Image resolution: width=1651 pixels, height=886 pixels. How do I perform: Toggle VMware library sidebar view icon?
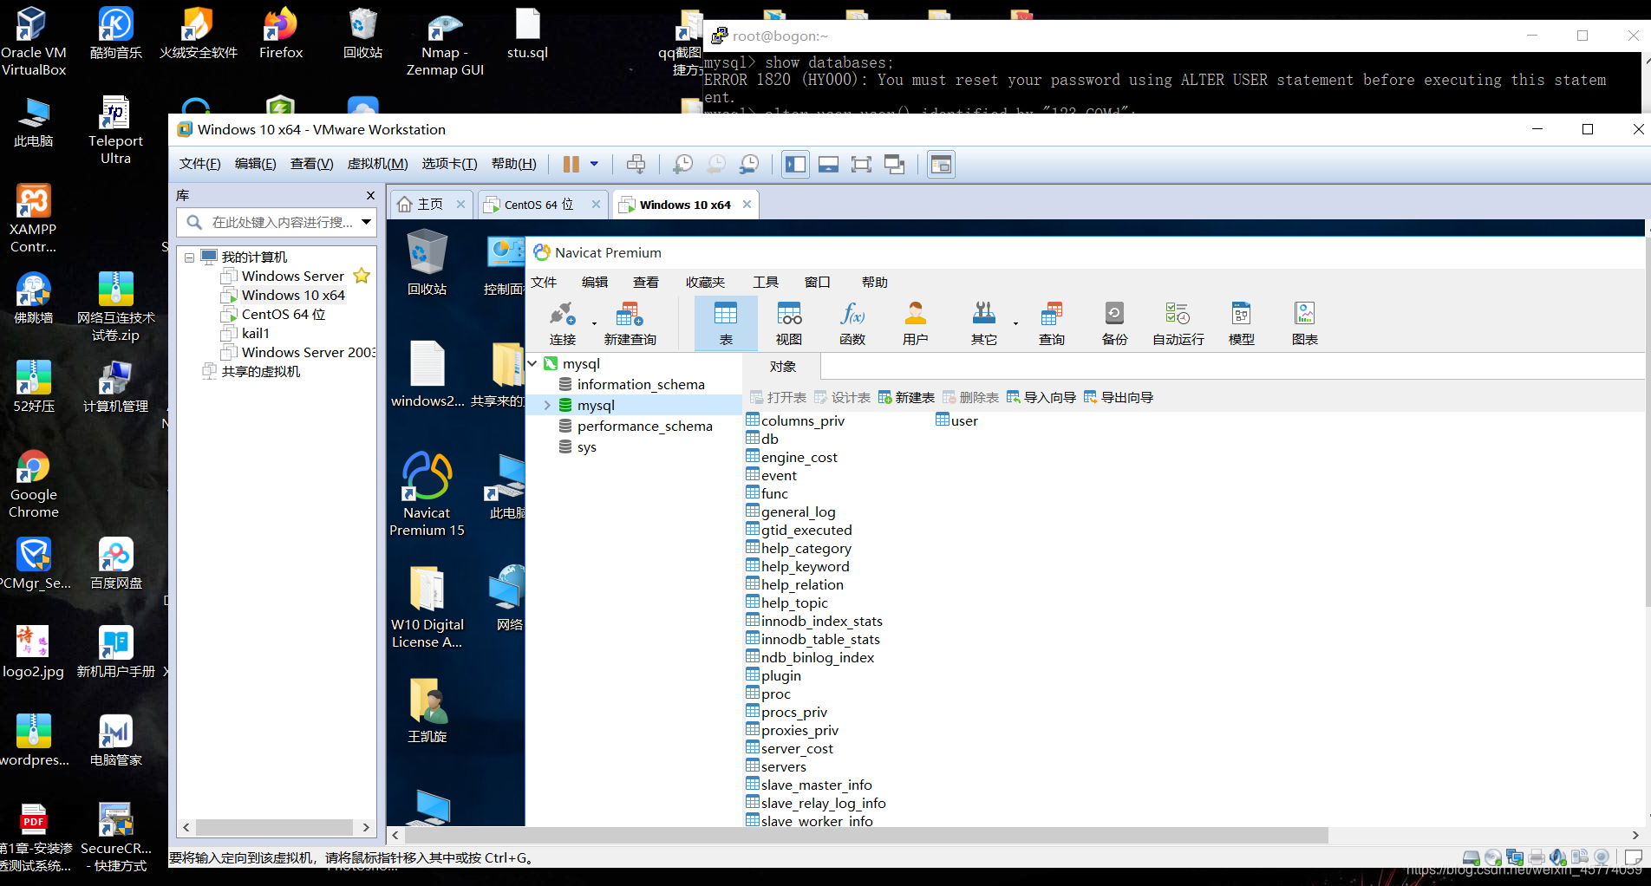pyautogui.click(x=795, y=164)
